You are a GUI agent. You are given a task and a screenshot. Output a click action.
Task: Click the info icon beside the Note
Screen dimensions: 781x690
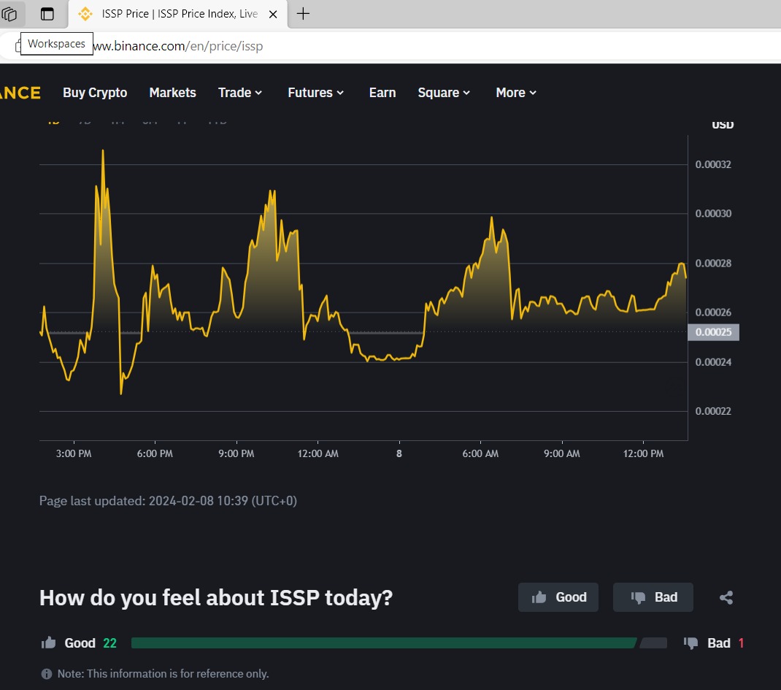pos(46,674)
